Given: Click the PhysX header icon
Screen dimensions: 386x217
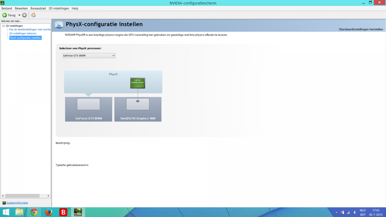Looking at the screenshot, I should click(59, 25).
